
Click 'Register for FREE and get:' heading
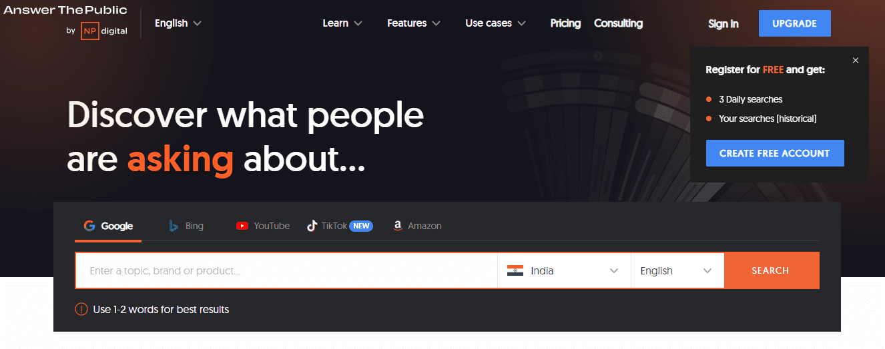pos(765,69)
